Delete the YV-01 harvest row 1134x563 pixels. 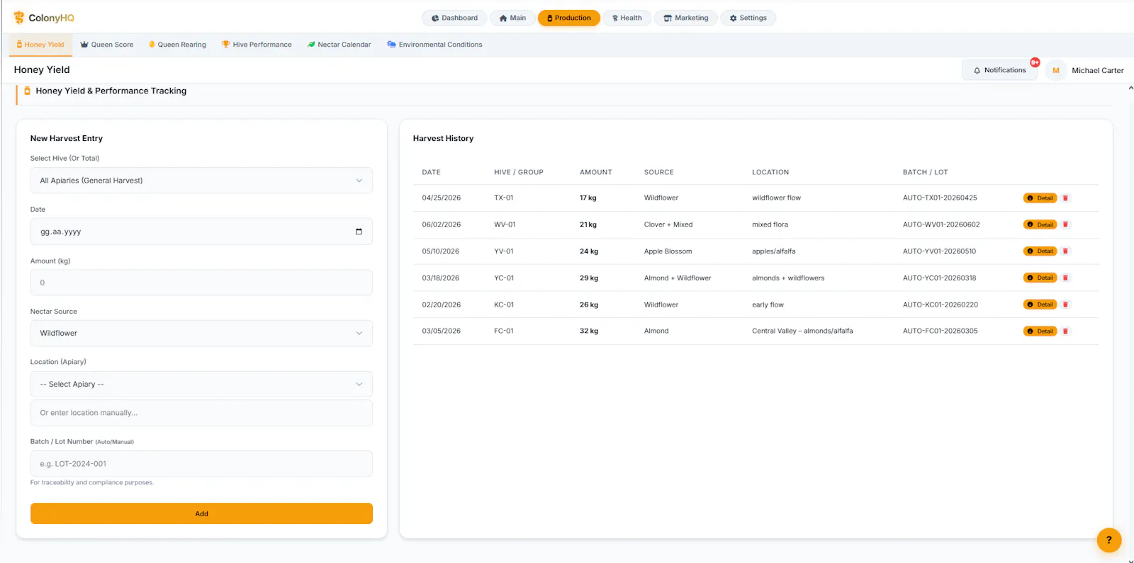(1065, 251)
